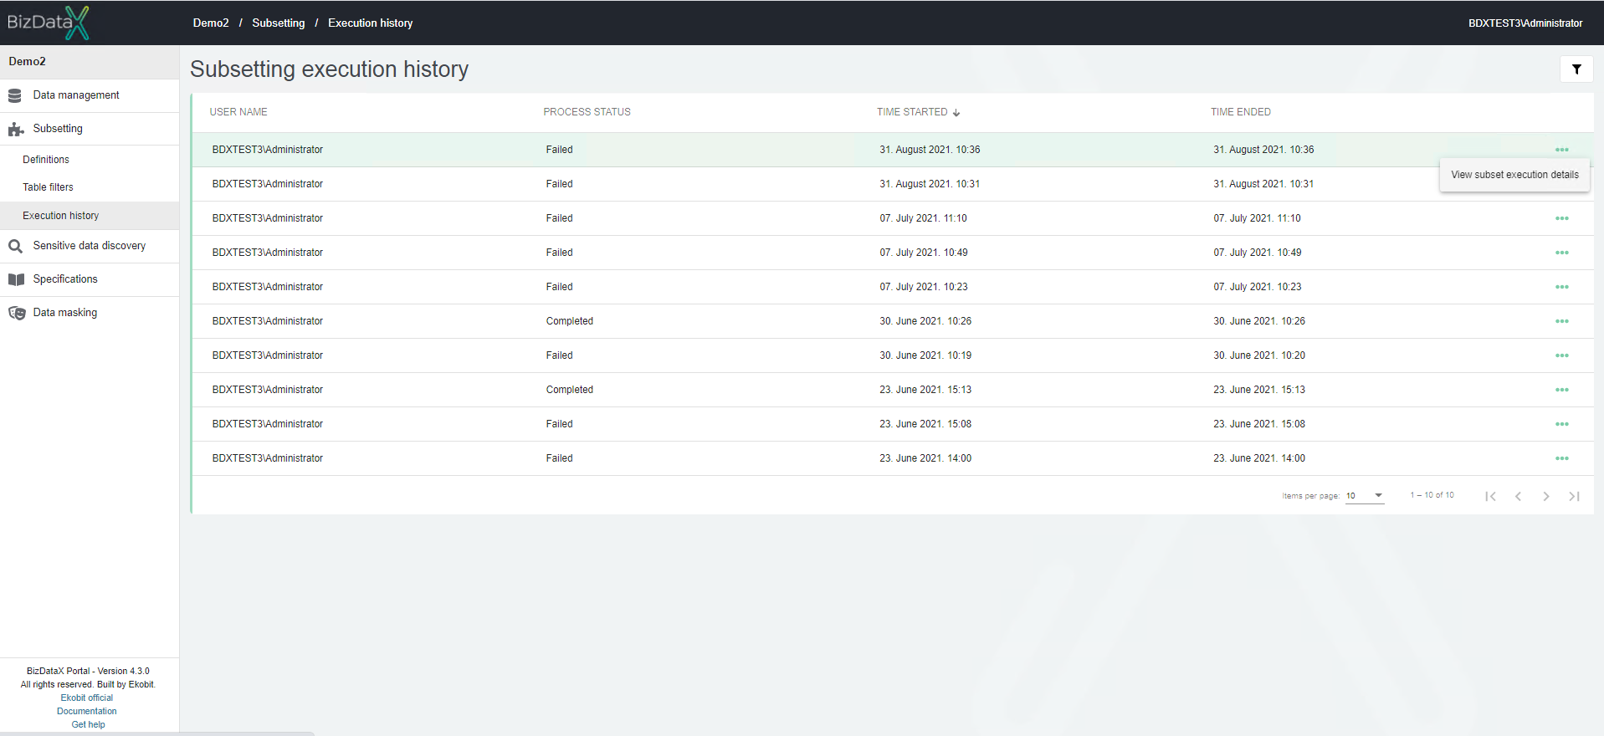Click Execution history breadcrumb

pyautogui.click(x=371, y=23)
